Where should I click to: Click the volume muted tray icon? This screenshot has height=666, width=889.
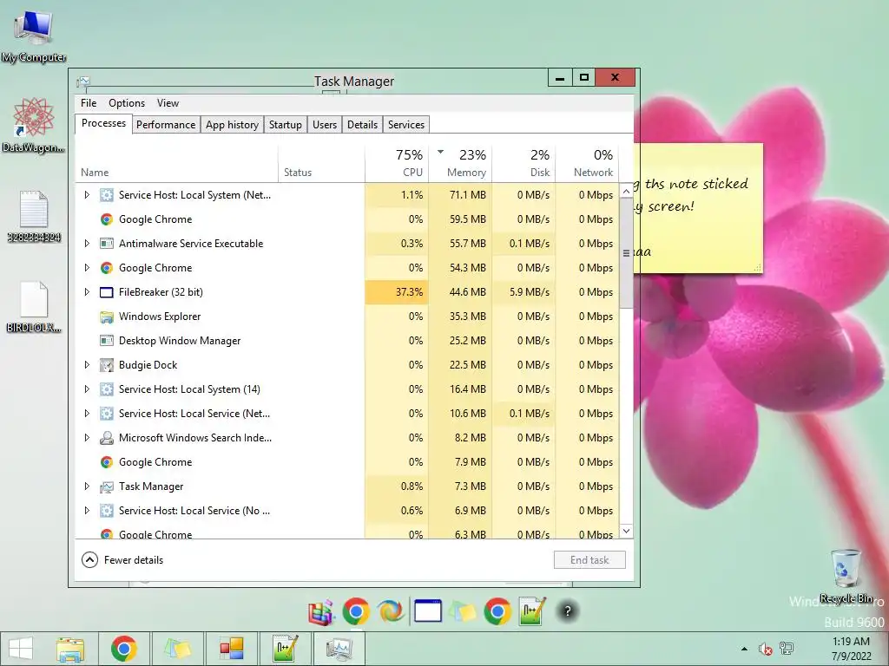(765, 649)
